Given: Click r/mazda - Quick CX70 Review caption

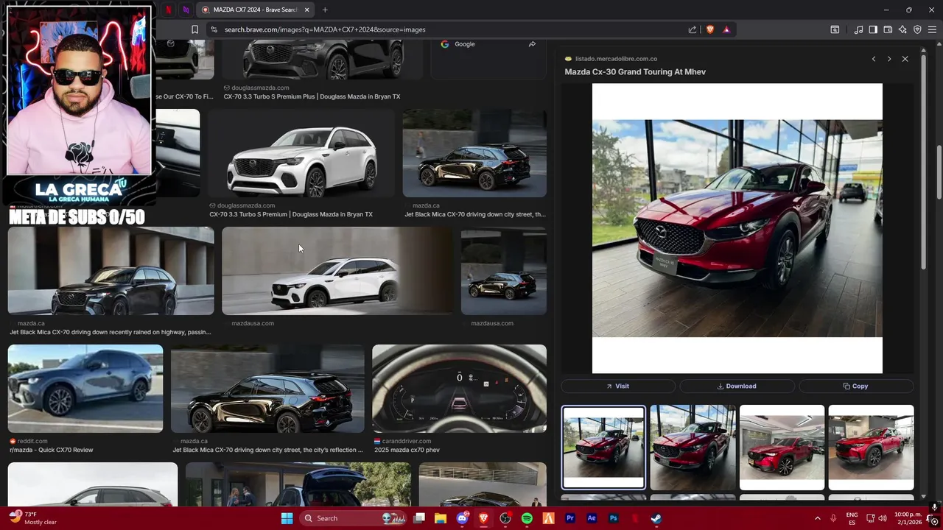Looking at the screenshot, I should click(52, 450).
